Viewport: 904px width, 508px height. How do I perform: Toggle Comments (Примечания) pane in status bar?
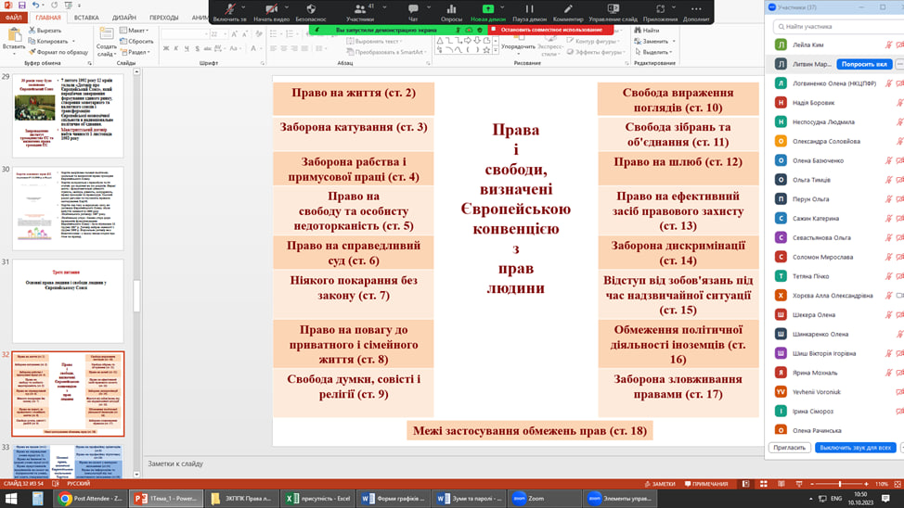[706, 484]
